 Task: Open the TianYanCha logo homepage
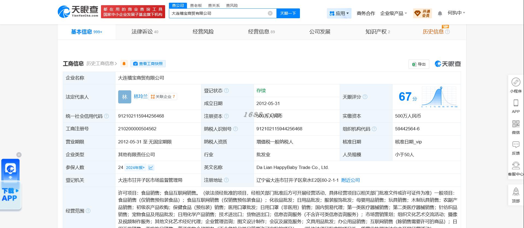(78, 12)
